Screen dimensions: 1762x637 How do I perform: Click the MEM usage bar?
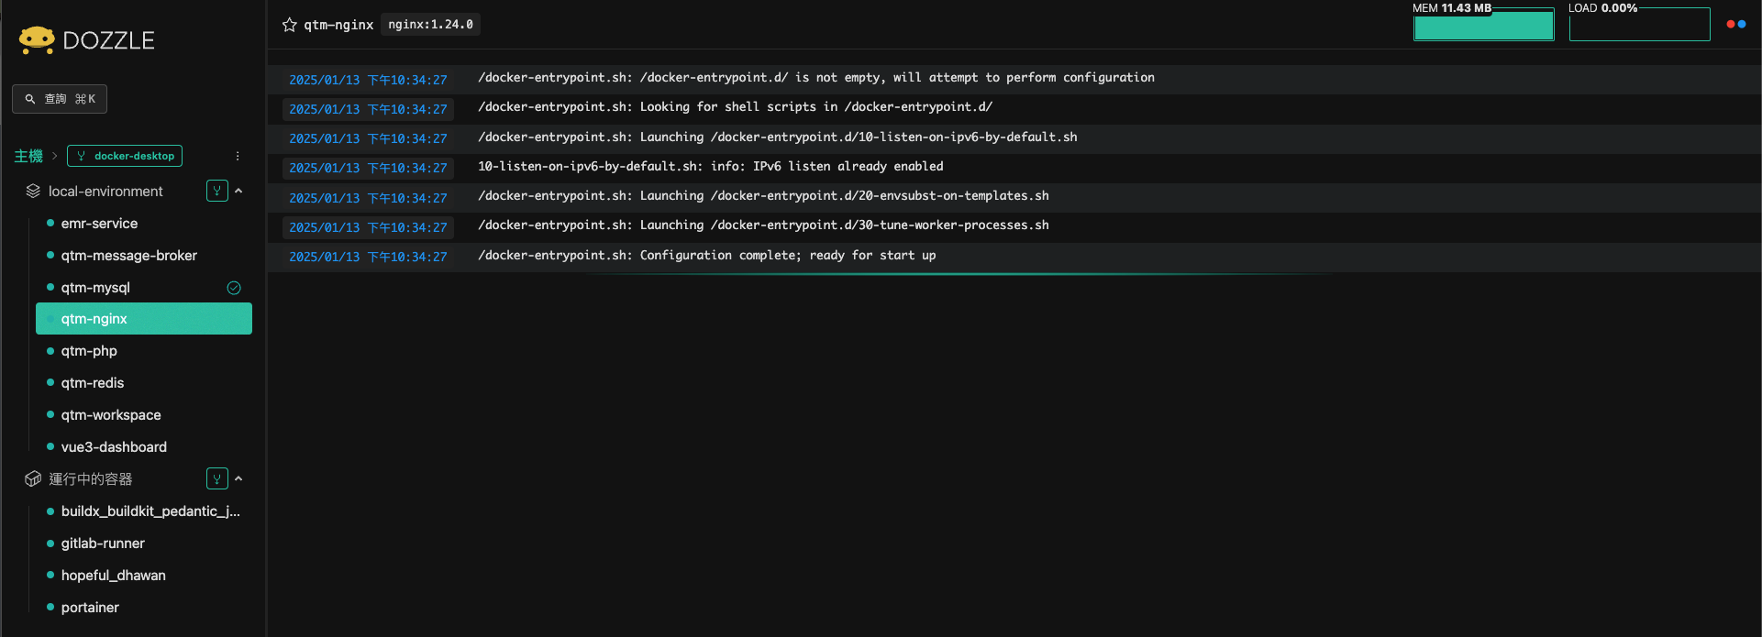[x=1483, y=26]
